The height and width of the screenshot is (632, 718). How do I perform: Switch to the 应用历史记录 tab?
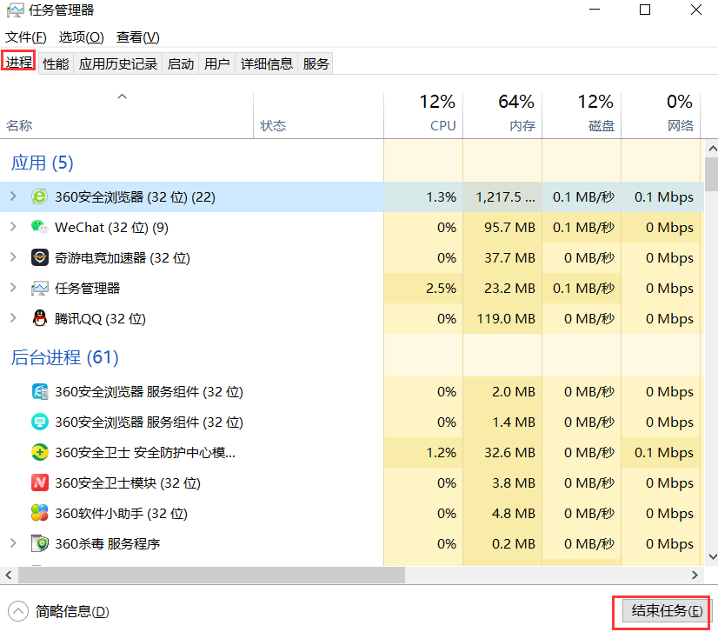click(117, 63)
